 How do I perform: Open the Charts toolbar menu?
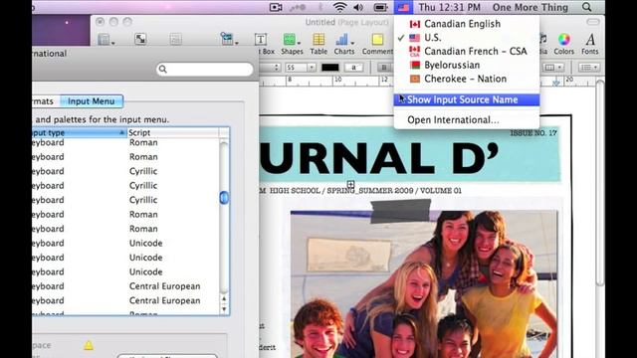click(344, 43)
